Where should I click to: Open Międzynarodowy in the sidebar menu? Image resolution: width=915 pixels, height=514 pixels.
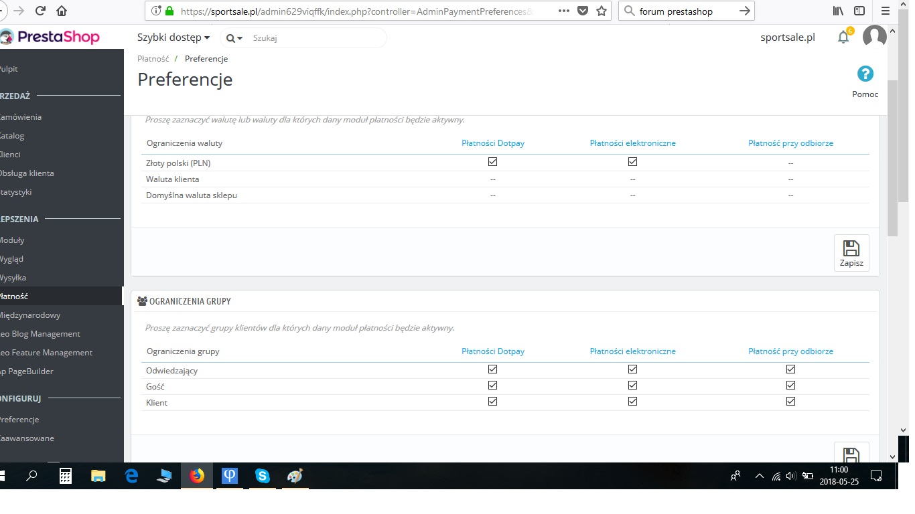30,315
